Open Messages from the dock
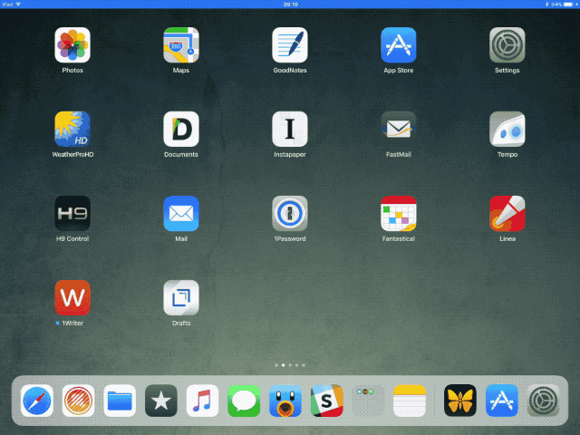 [x=244, y=401]
